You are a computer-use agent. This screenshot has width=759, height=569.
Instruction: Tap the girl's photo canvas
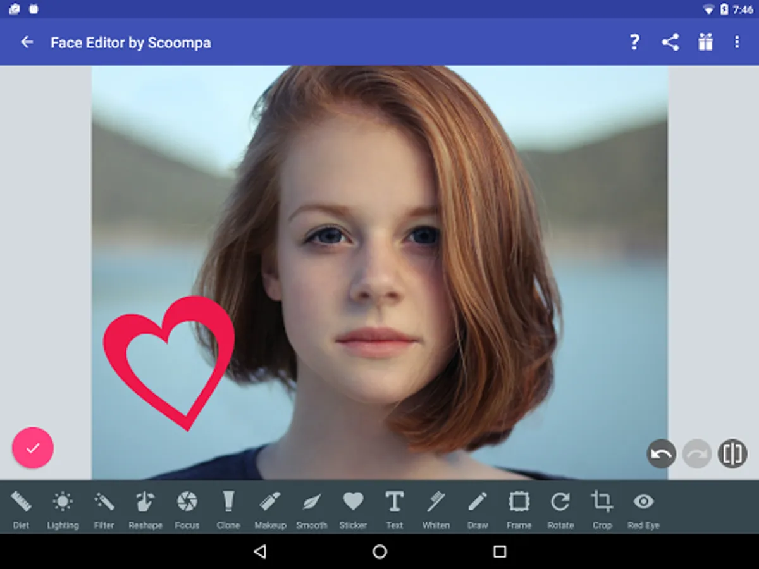[379, 272]
